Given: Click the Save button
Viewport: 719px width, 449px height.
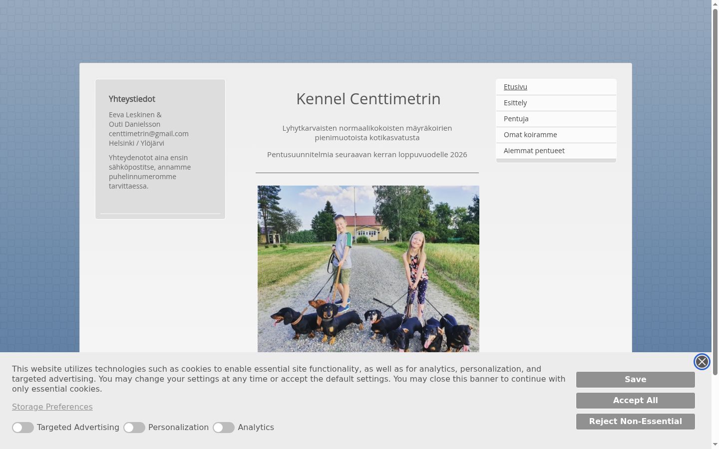Looking at the screenshot, I should [x=636, y=380].
